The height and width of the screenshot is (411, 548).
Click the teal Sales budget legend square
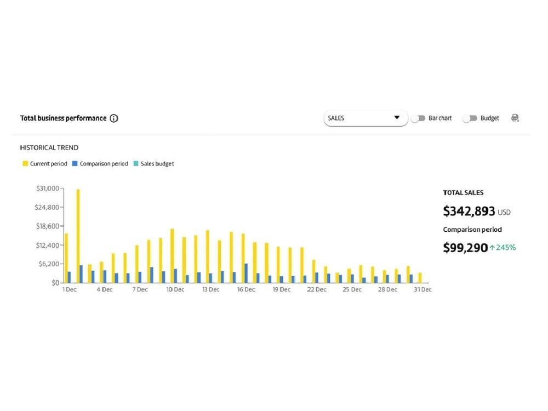coord(135,164)
